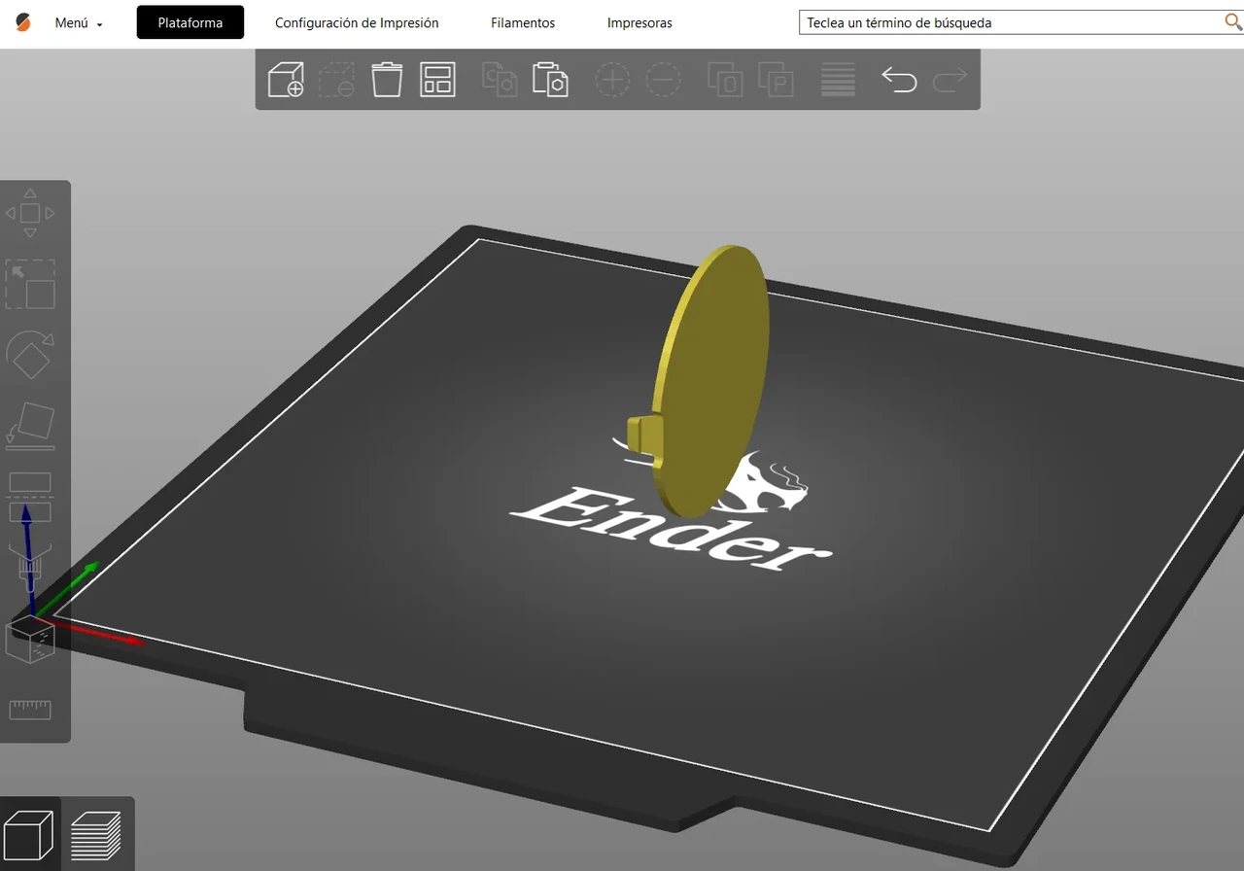This screenshot has width=1244, height=871.
Task: Click the Delete selected object icon
Action: tap(336, 79)
